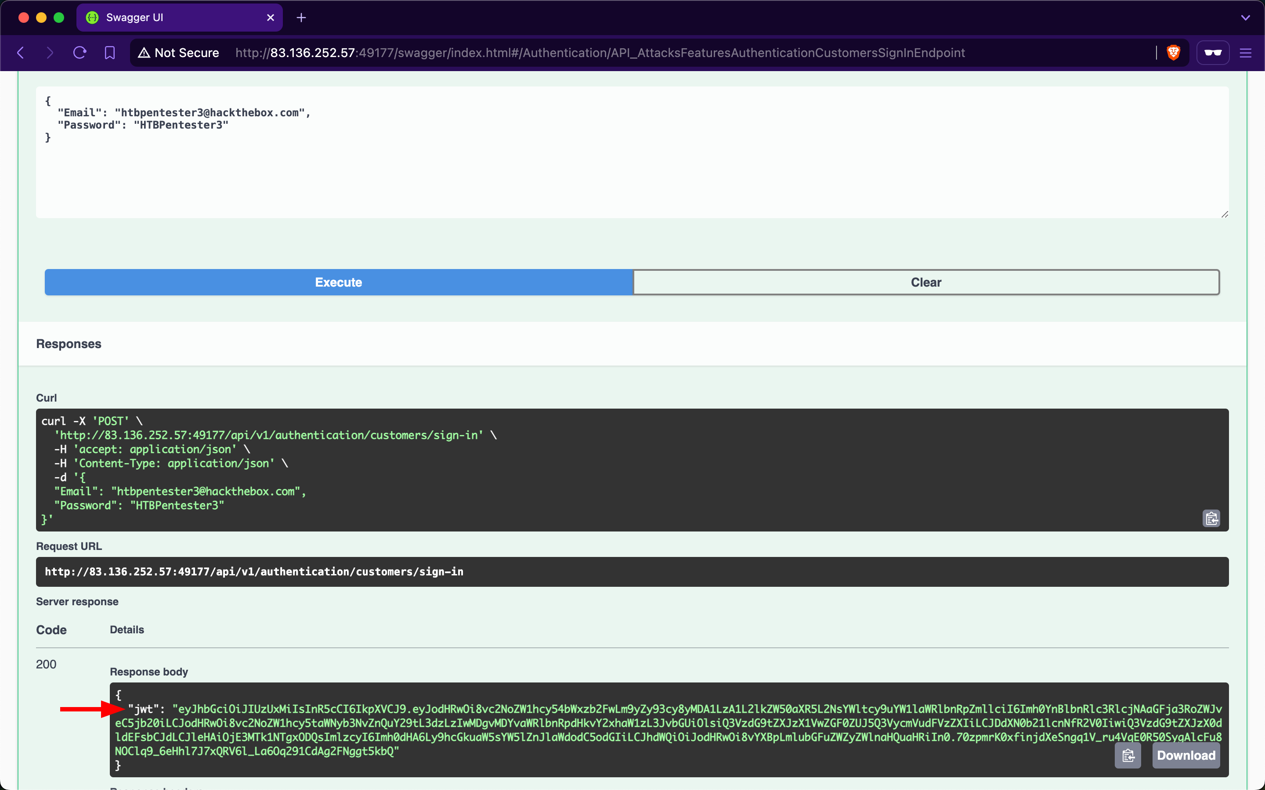Click the textarea resize handle corner
Image resolution: width=1265 pixels, height=790 pixels.
click(1224, 214)
